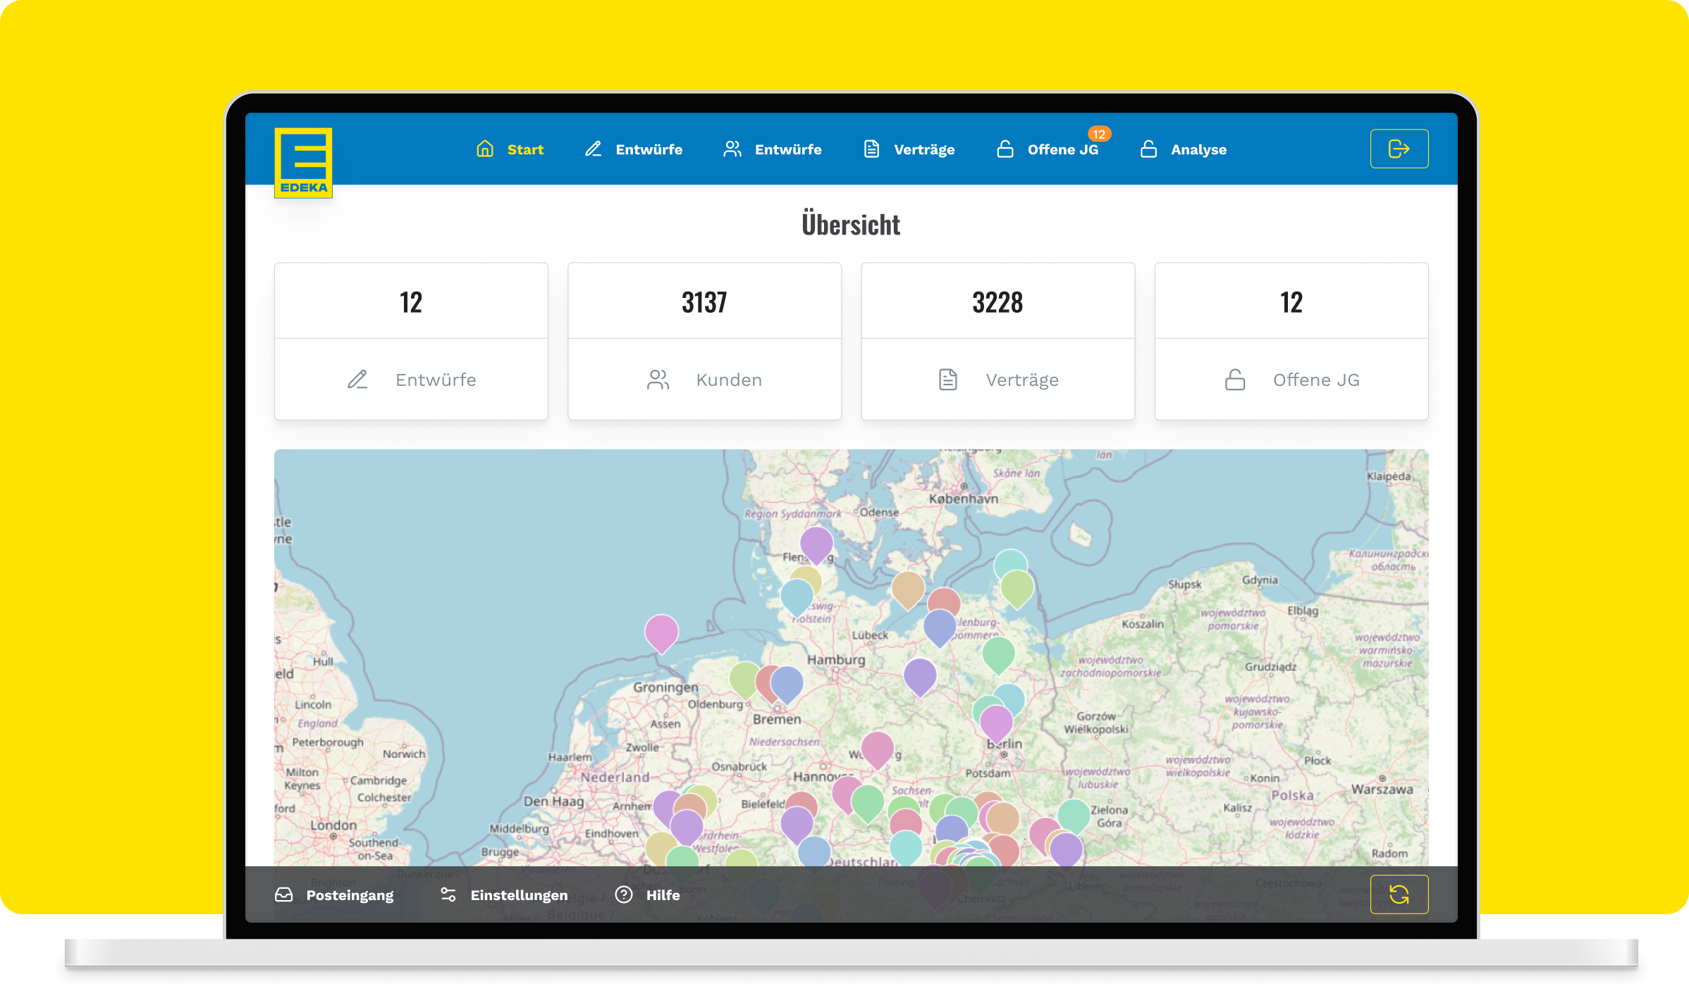
Task: Click the lock icon in Offene JG card
Action: tap(1235, 380)
